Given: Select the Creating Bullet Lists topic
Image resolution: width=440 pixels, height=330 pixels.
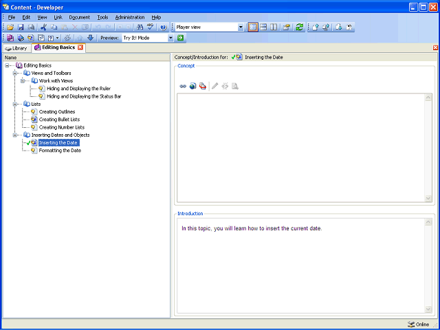Looking at the screenshot, I should [59, 120].
